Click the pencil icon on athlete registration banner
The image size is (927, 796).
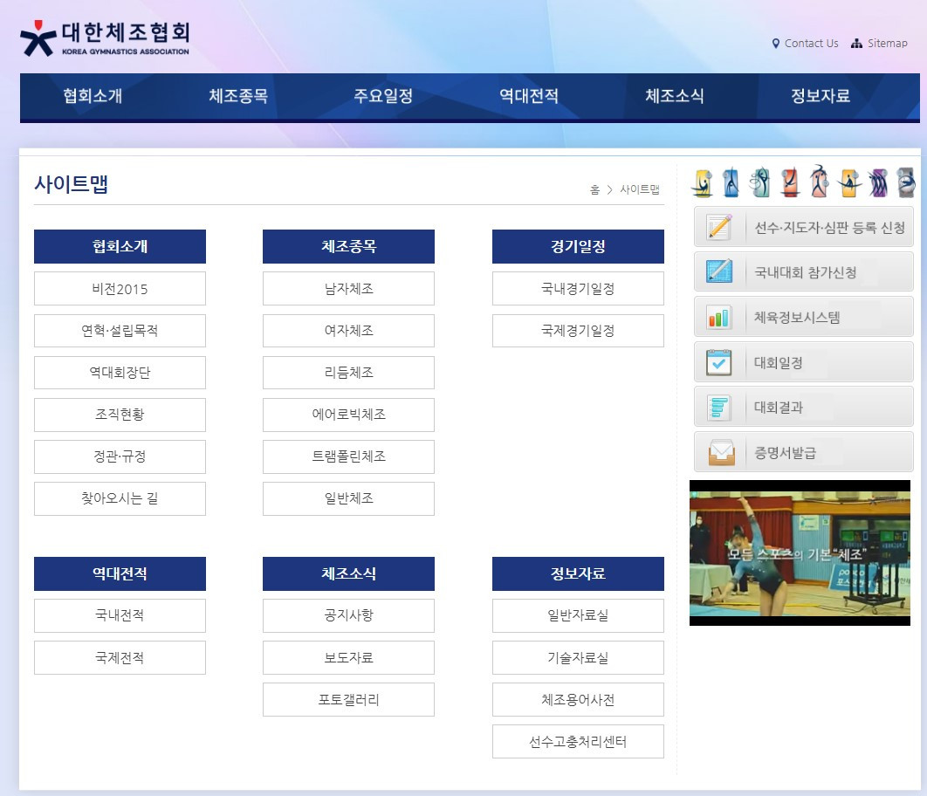718,226
